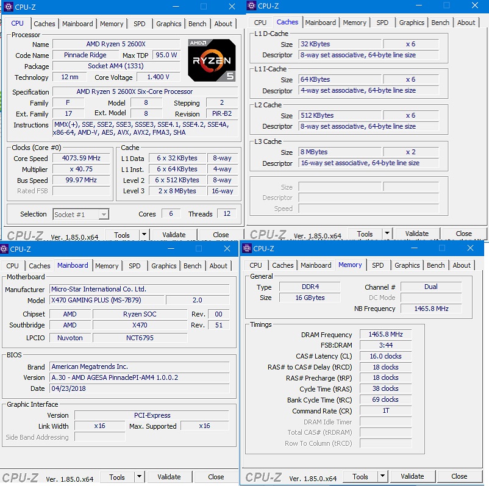Open Mainboard tab in Caches window
The height and width of the screenshot is (486, 489).
click(321, 23)
